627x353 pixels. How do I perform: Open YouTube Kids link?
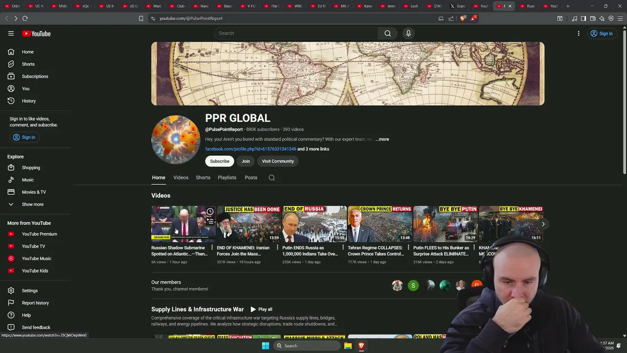pyautogui.click(x=35, y=271)
